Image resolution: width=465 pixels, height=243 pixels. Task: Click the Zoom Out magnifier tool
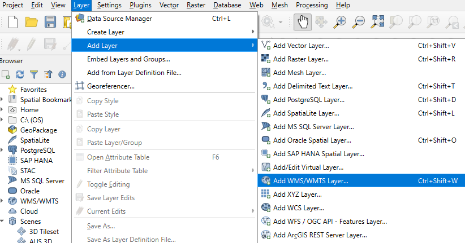tap(359, 22)
